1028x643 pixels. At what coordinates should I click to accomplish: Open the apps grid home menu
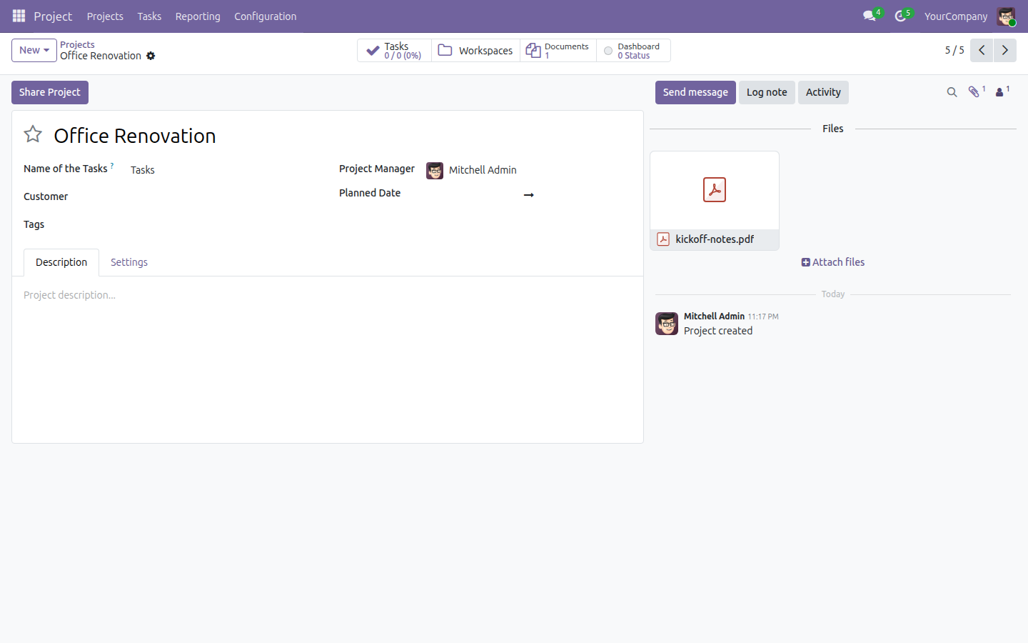pyautogui.click(x=19, y=16)
